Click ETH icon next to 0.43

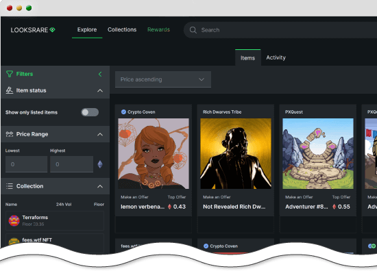169,207
